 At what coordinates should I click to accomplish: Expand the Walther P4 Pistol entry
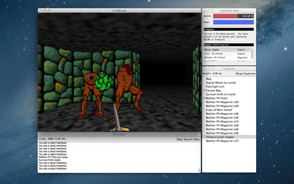click(205, 98)
